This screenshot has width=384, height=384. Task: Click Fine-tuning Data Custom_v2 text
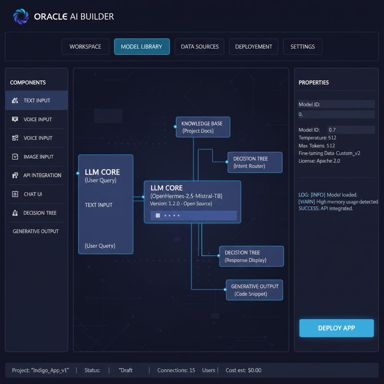click(329, 153)
